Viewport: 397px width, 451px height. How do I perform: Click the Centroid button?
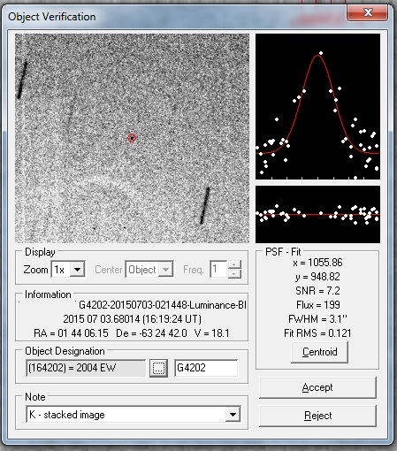point(319,352)
